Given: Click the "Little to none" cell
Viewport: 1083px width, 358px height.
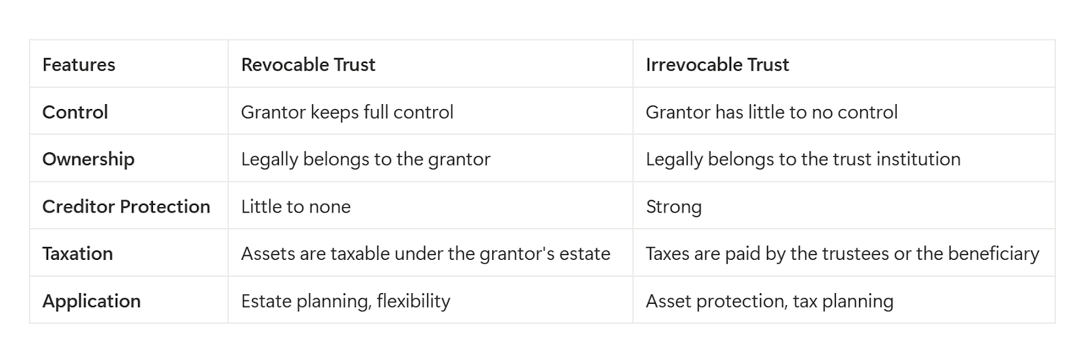Looking at the screenshot, I should click(296, 206).
